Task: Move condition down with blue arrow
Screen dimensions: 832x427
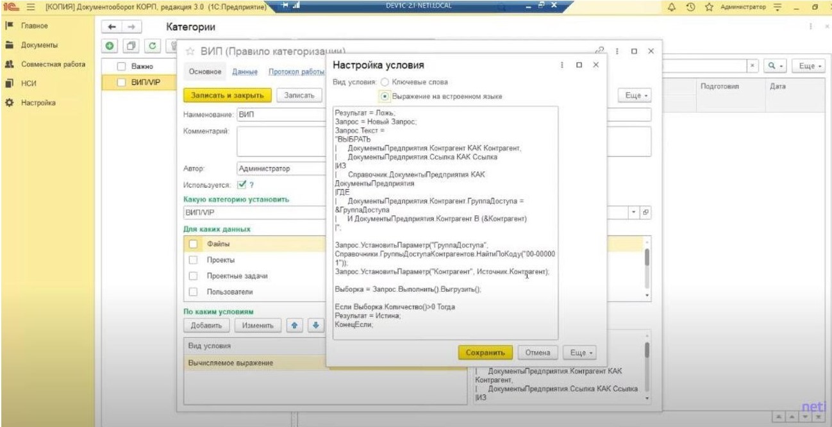Action: (x=315, y=325)
